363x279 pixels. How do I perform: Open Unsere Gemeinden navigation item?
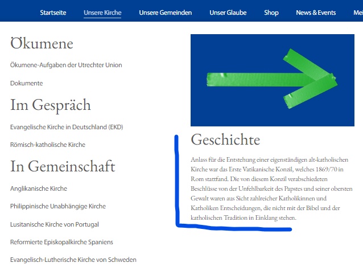(166, 13)
